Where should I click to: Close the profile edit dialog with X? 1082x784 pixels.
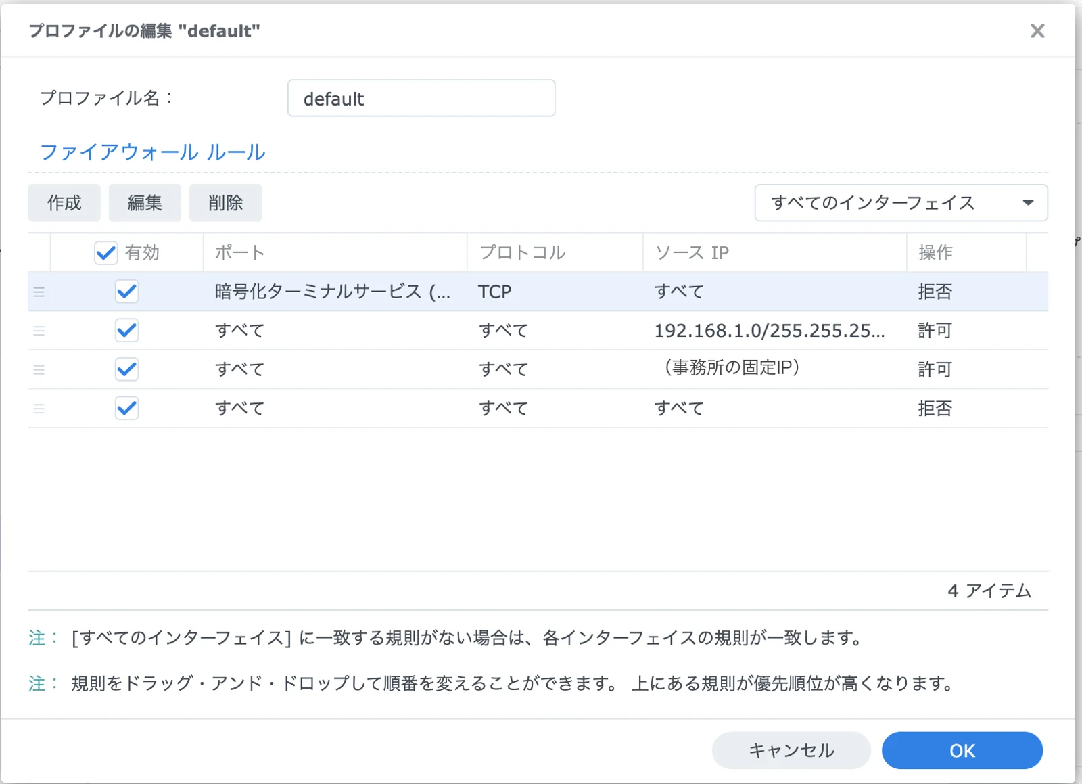[x=1037, y=31]
